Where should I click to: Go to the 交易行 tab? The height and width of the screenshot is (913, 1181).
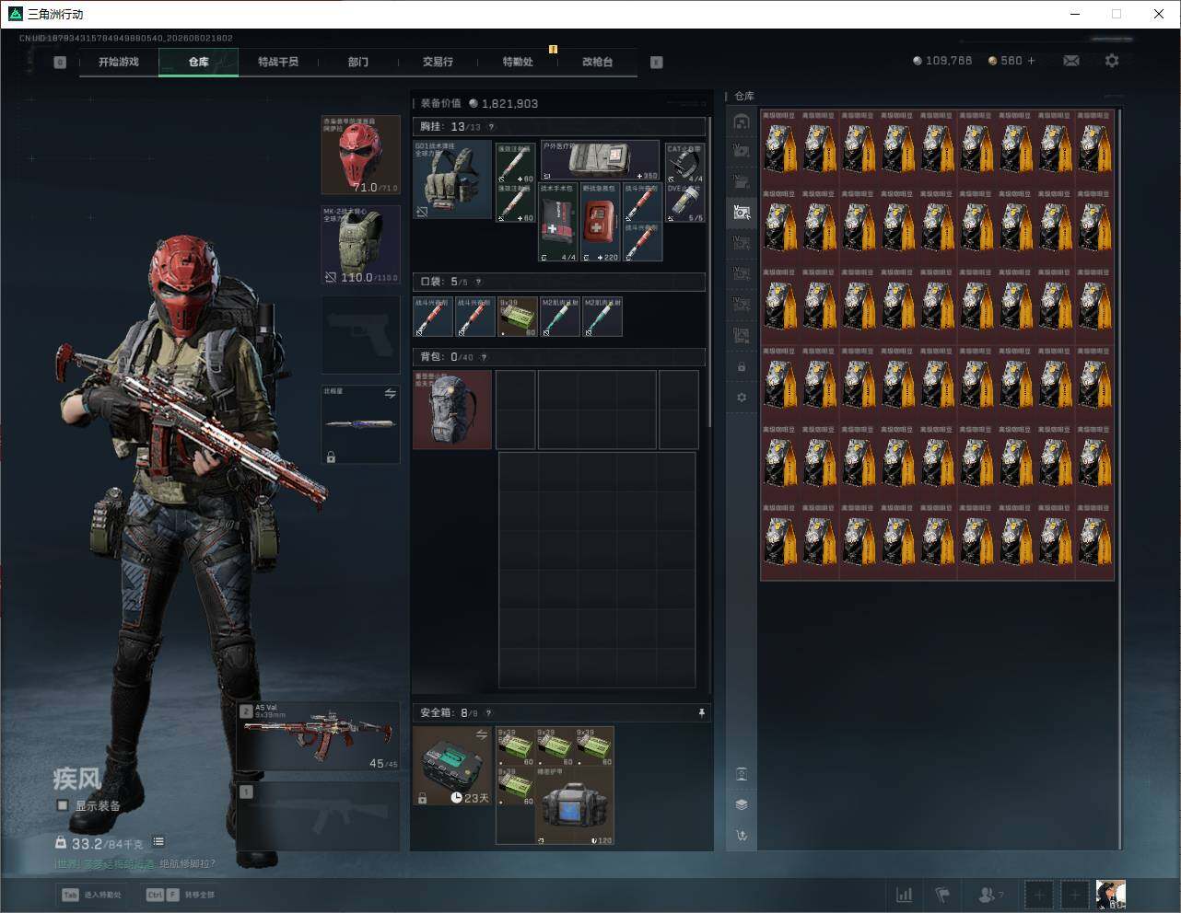coord(438,62)
